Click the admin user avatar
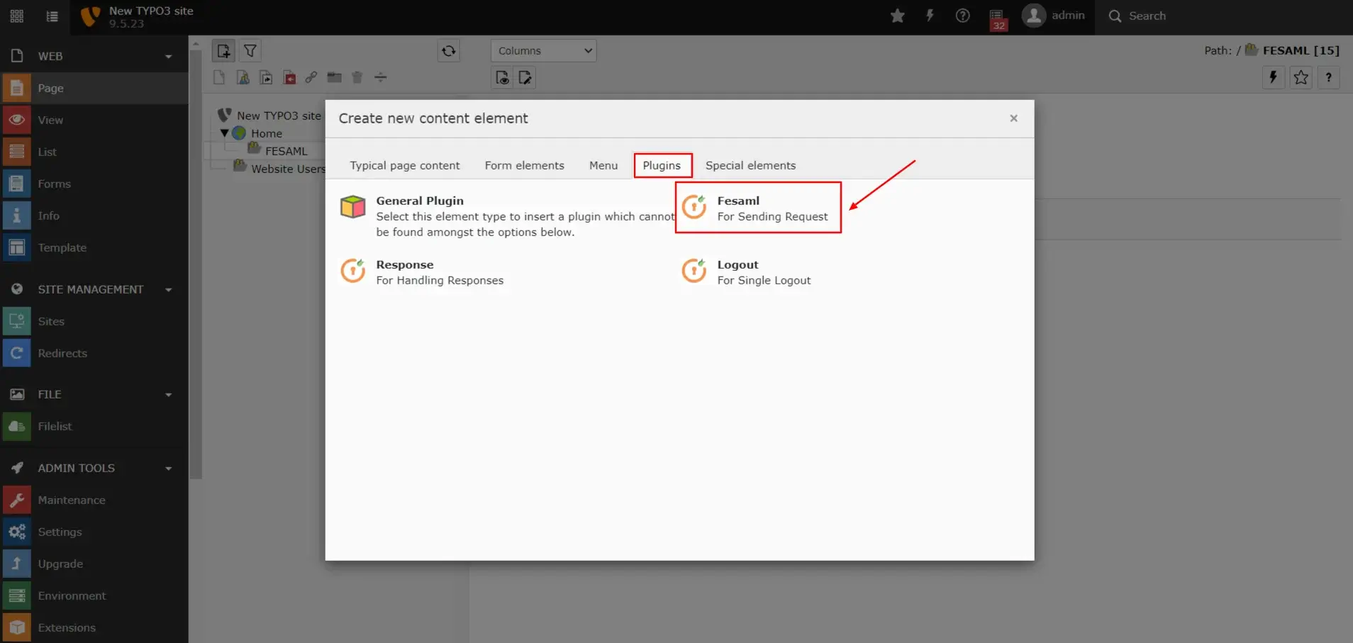1353x643 pixels. coord(1034,16)
